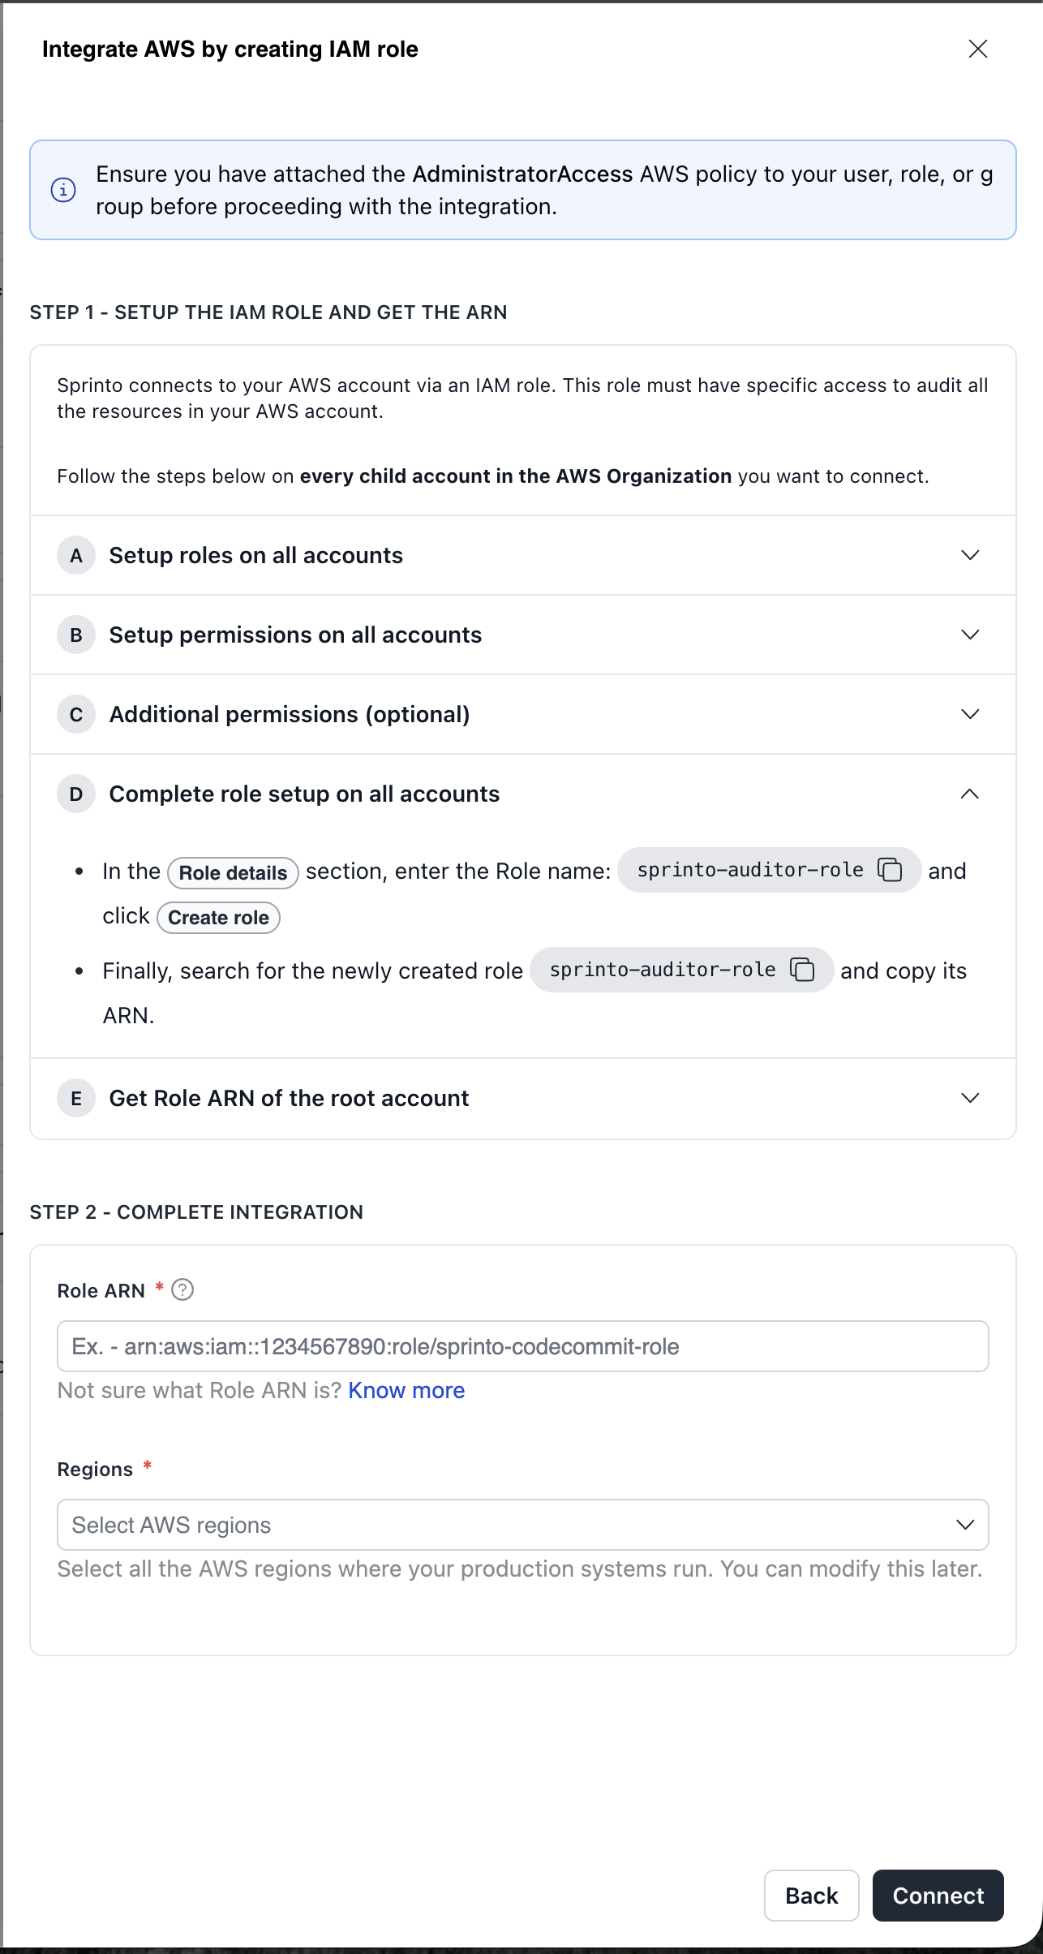This screenshot has width=1043, height=1954.
Task: Click the Role details pill label
Action: 233,873
